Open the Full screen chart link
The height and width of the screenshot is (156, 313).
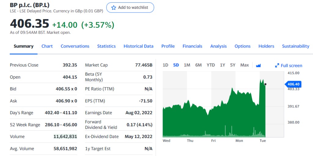[x=291, y=66]
